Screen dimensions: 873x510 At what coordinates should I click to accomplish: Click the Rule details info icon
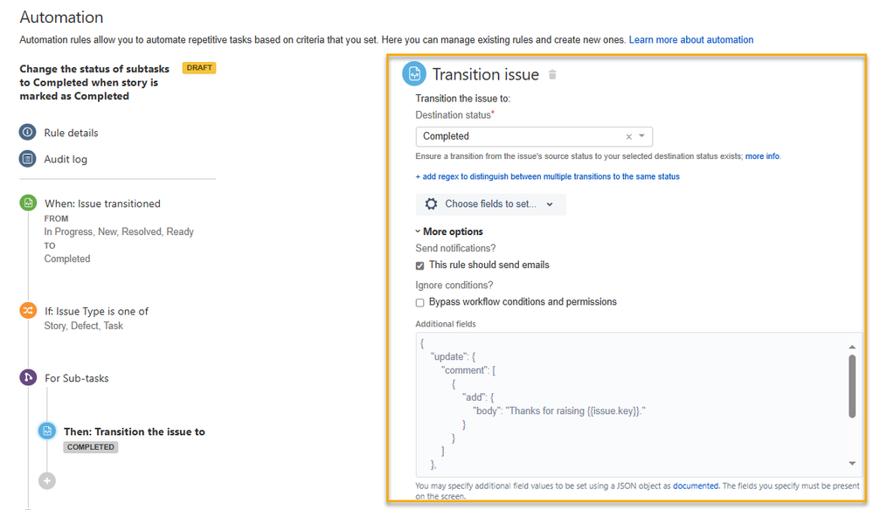(27, 133)
